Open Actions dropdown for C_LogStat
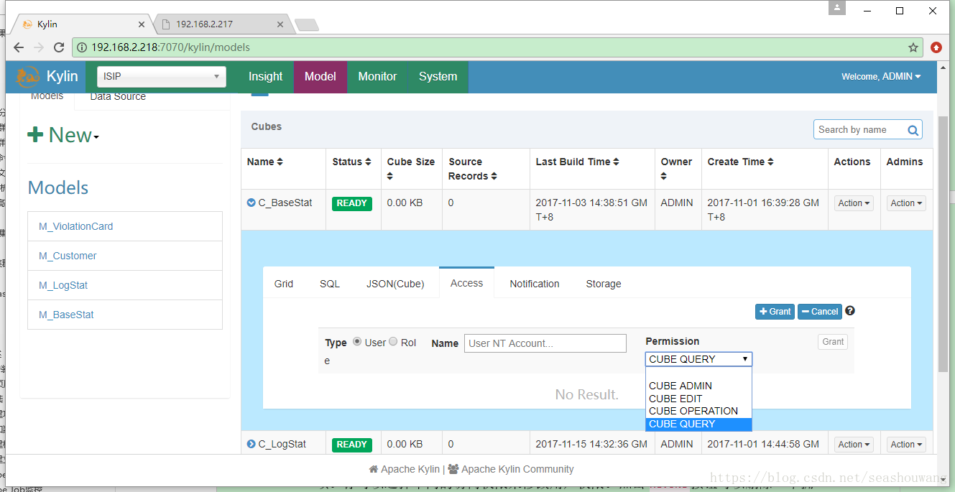955x492 pixels. click(854, 445)
